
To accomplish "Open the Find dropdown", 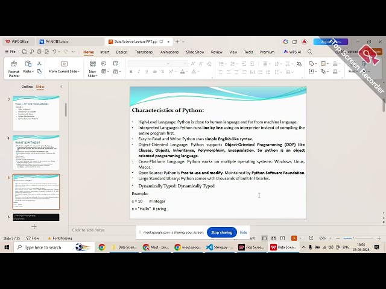I will [352, 71].
